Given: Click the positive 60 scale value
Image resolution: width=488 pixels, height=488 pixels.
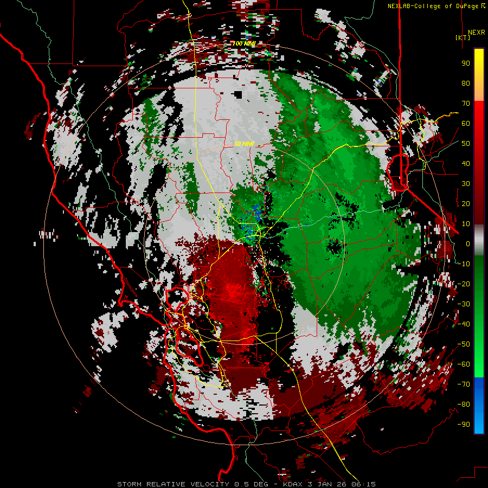Looking at the screenshot, I should [x=466, y=124].
